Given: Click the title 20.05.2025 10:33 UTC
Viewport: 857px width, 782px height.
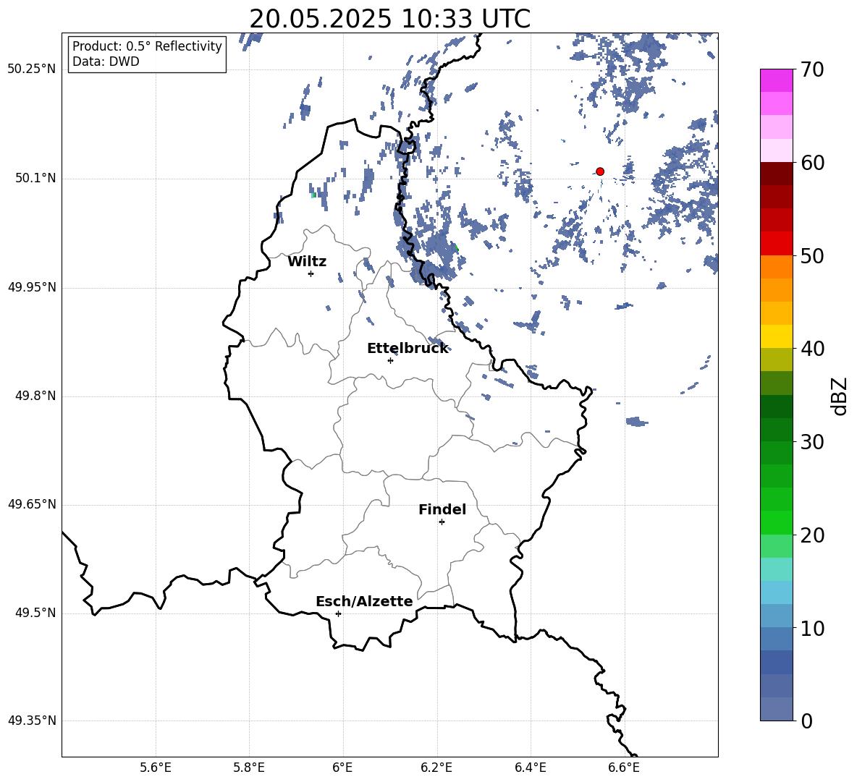Looking at the screenshot, I should 389,19.
